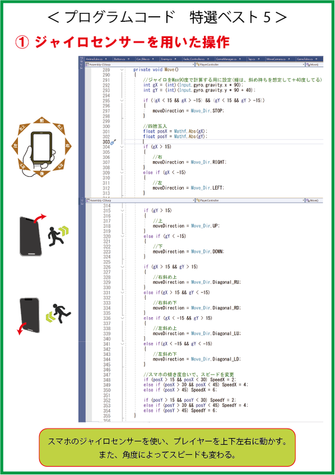
Task: Click the 'SpeedX = 6;' line 350
Action: (180, 390)
